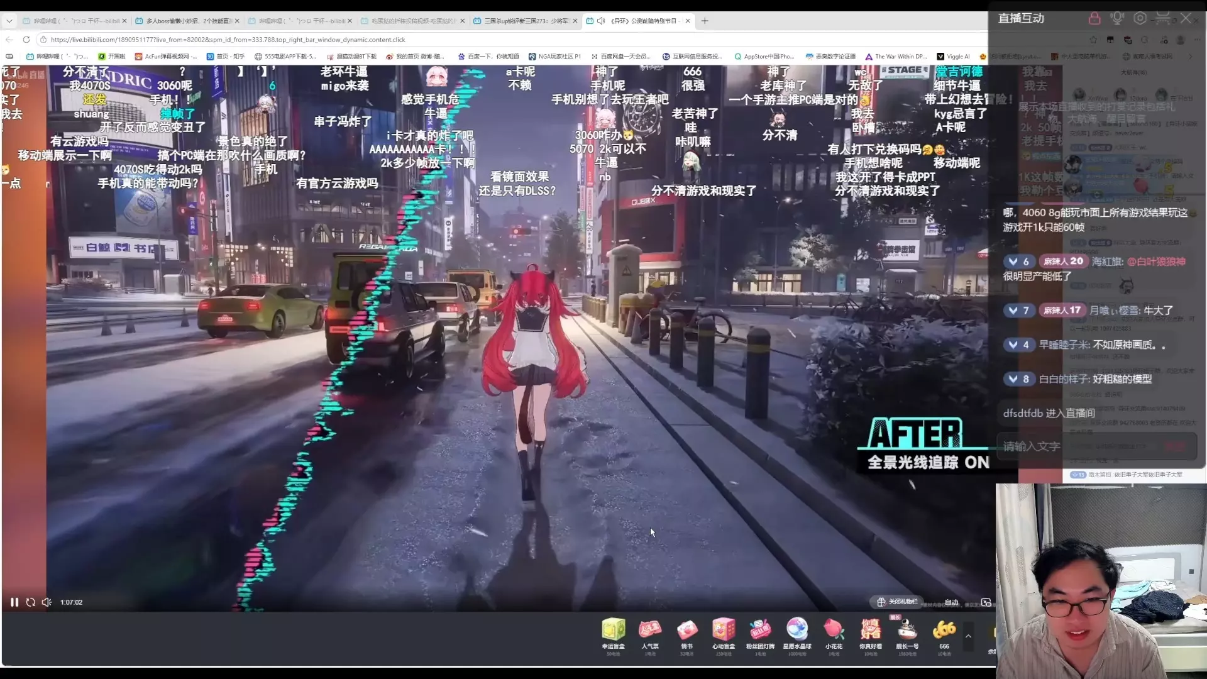
Task: Pause the live stream playback
Action: (14, 602)
